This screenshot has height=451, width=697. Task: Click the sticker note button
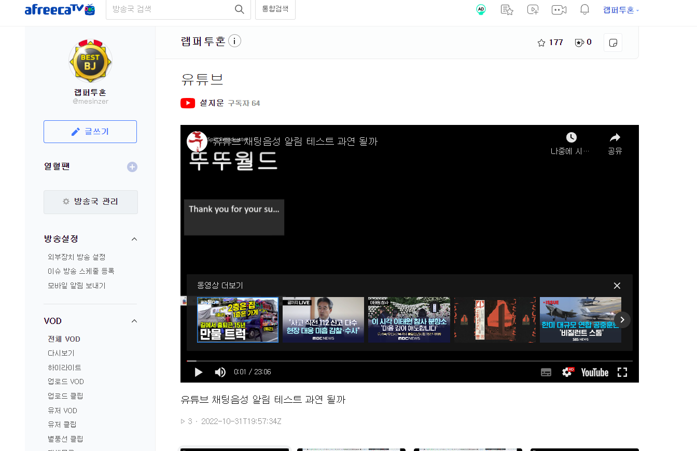613,43
